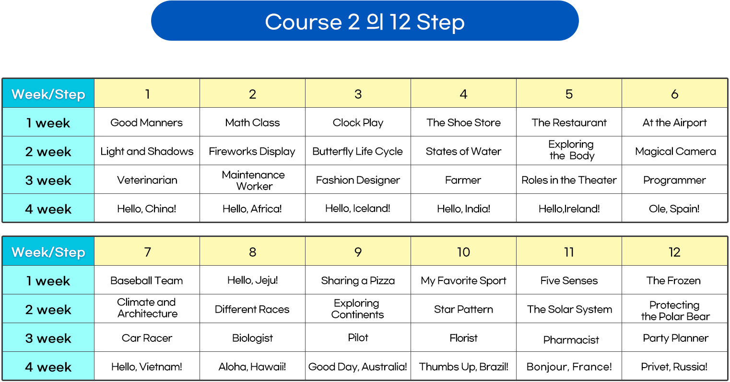Image resolution: width=730 pixels, height=382 pixels.
Task: Select the Hello, Ireland! cell
Action: pos(569,209)
